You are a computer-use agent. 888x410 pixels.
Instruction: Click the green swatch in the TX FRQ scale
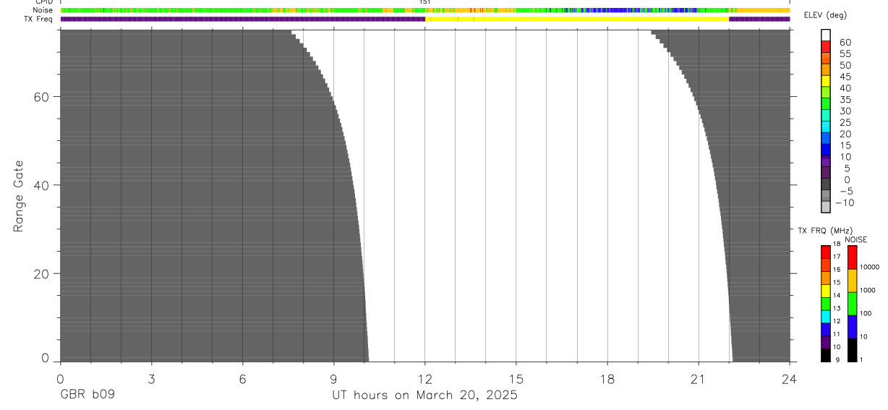[x=826, y=303]
